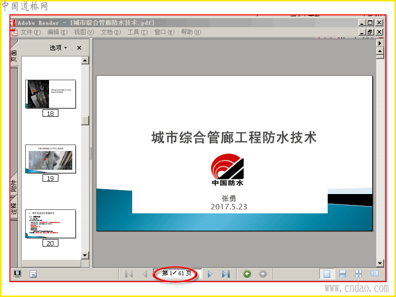Click the thumbnail panel scrollbar thumb
Screen dimensions: 396x297
pyautogui.click(x=85, y=120)
